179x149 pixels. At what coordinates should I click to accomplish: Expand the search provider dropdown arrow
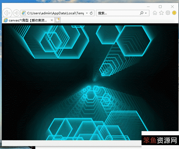146,13
